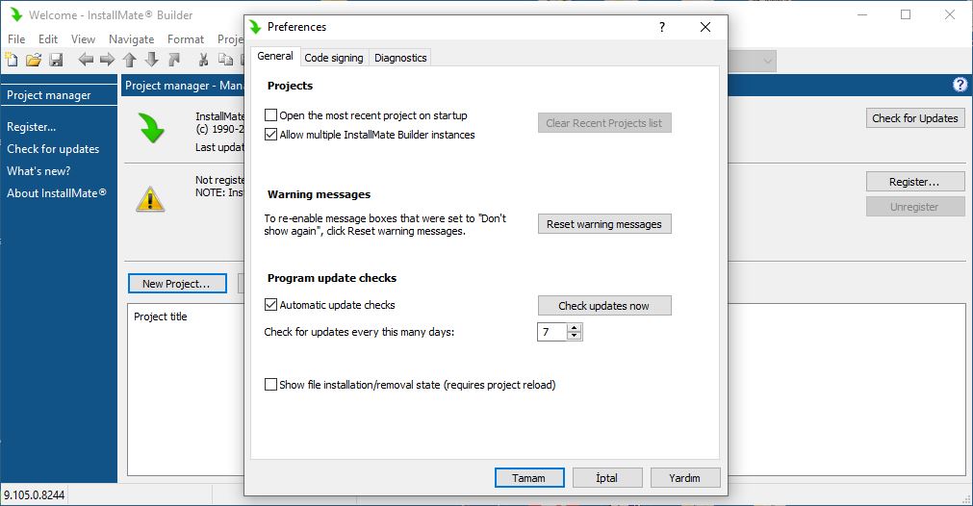Click the Forward arrow toolbar icon
Screen dimensions: 973x506
pyautogui.click(x=108, y=60)
